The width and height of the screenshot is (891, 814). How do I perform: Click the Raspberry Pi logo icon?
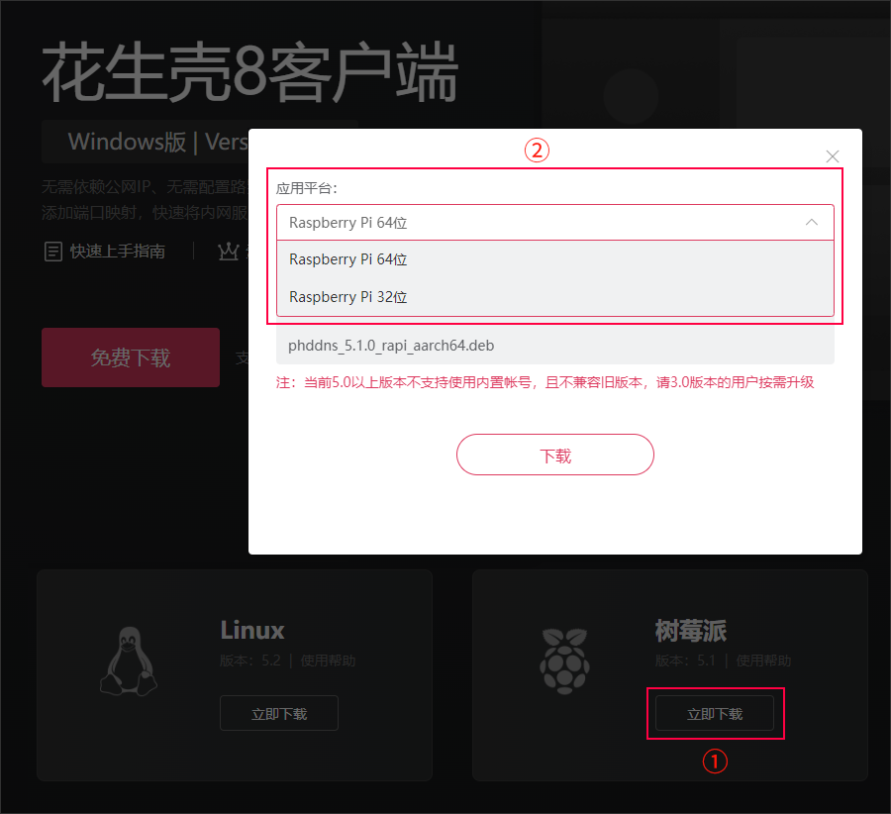tap(564, 661)
